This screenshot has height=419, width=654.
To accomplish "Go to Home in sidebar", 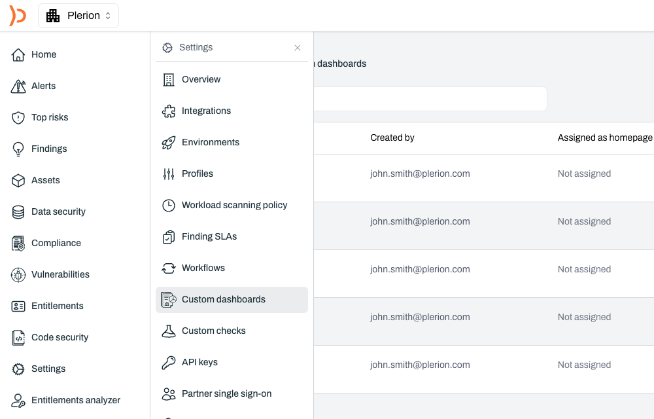I will [44, 55].
